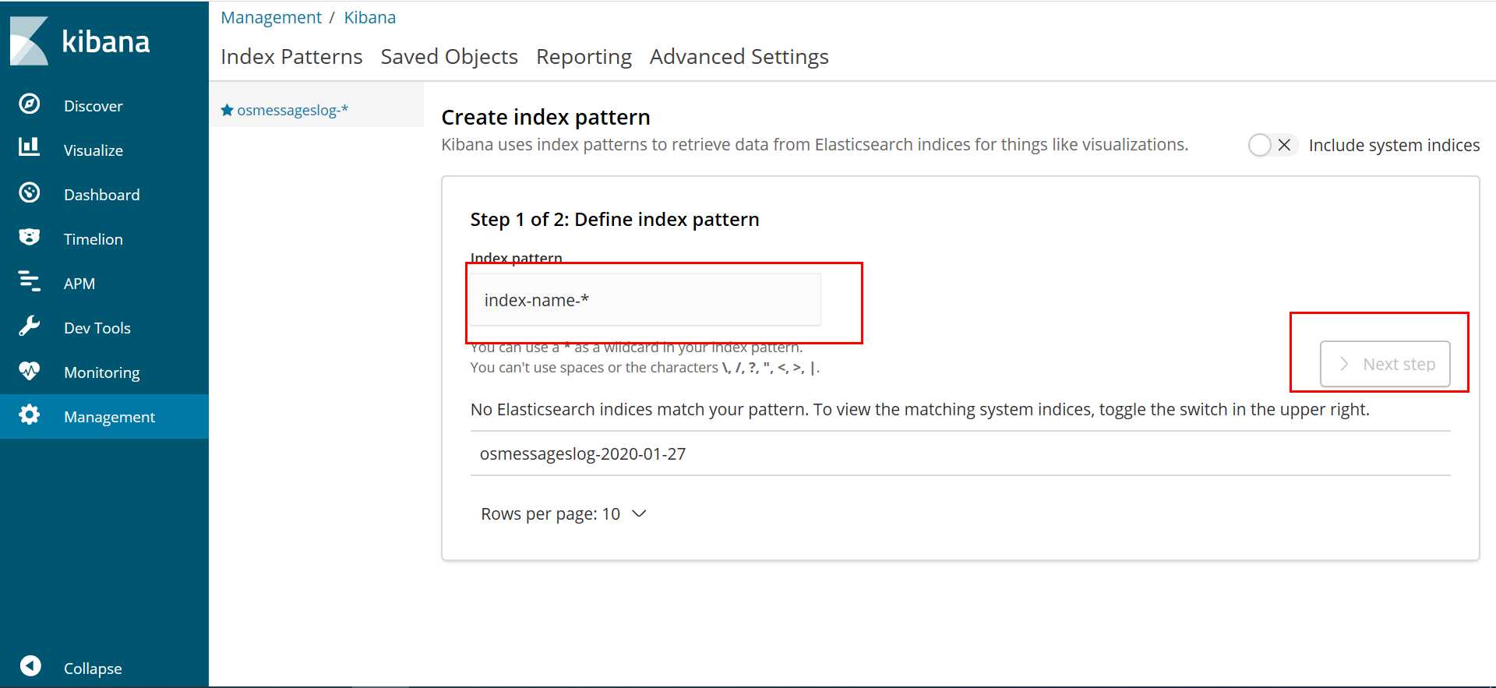Click star icon next to osmessageslog-*
Image resolution: width=1496 pixels, height=688 pixels.
click(228, 110)
